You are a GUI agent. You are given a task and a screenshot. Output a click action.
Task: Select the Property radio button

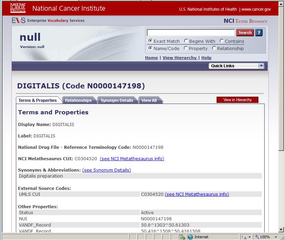[x=186, y=48]
